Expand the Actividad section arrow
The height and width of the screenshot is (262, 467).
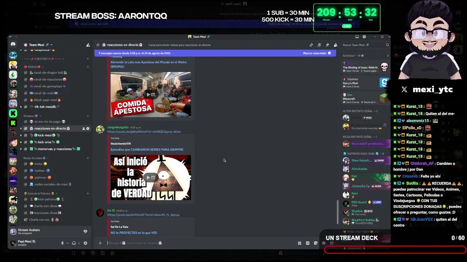tap(387, 56)
